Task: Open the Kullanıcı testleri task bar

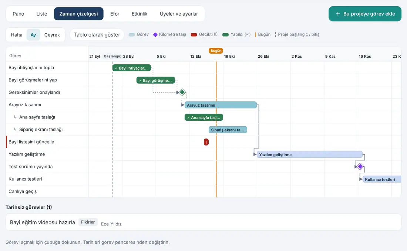Action: 382,179
